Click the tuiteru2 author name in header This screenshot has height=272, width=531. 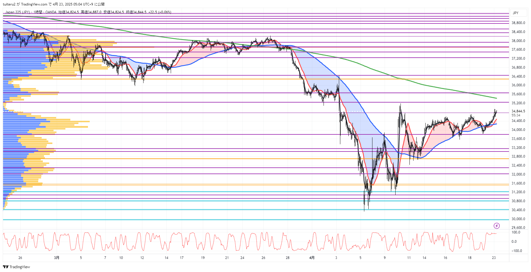(9, 4)
